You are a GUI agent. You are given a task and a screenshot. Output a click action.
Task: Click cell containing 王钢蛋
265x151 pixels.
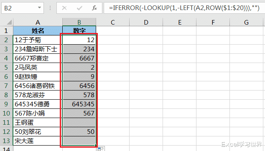click(x=38, y=123)
